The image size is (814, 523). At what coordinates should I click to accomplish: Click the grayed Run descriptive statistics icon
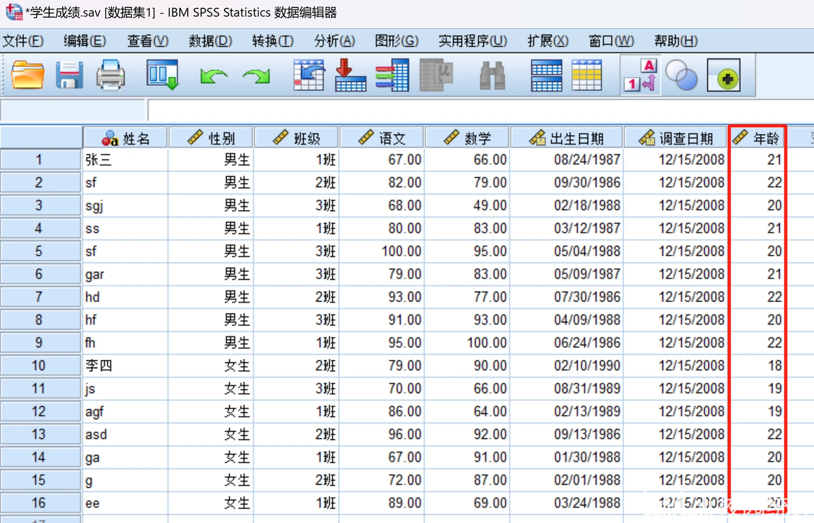(x=436, y=76)
